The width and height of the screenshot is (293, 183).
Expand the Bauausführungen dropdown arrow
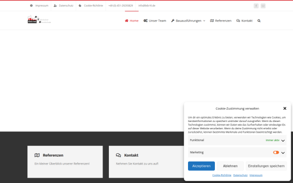pyautogui.click(x=204, y=20)
